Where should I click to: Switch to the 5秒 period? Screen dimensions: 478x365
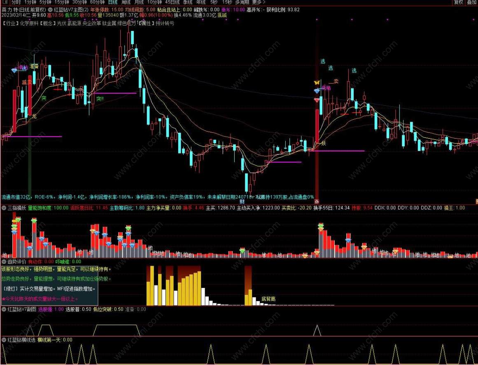click(214, 2)
